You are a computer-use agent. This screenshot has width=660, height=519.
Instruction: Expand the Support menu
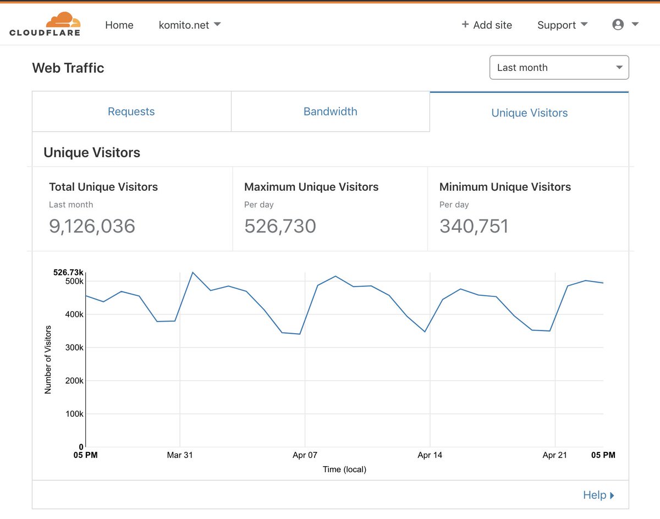563,25
